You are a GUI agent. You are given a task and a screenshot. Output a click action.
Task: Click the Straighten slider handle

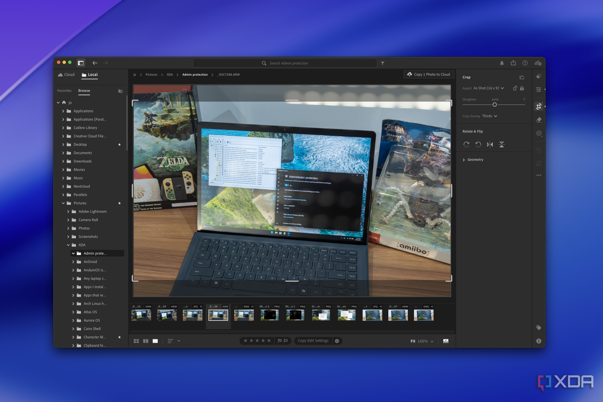coord(494,105)
